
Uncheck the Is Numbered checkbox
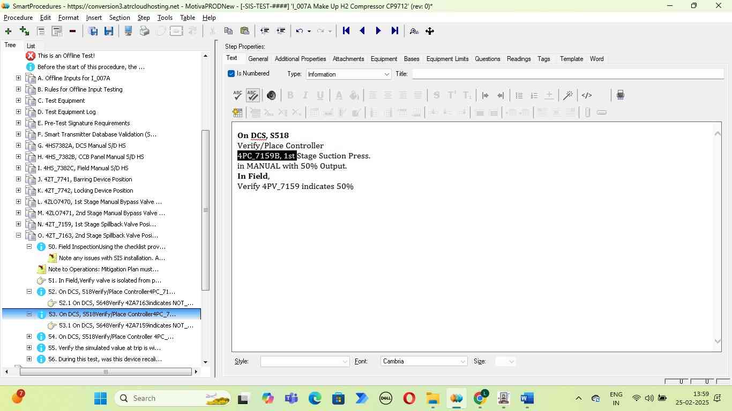(231, 73)
